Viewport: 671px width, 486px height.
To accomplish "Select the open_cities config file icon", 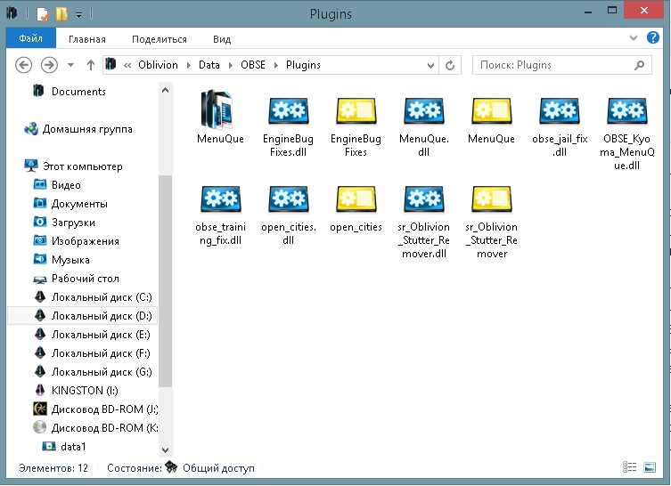I will tap(356, 198).
